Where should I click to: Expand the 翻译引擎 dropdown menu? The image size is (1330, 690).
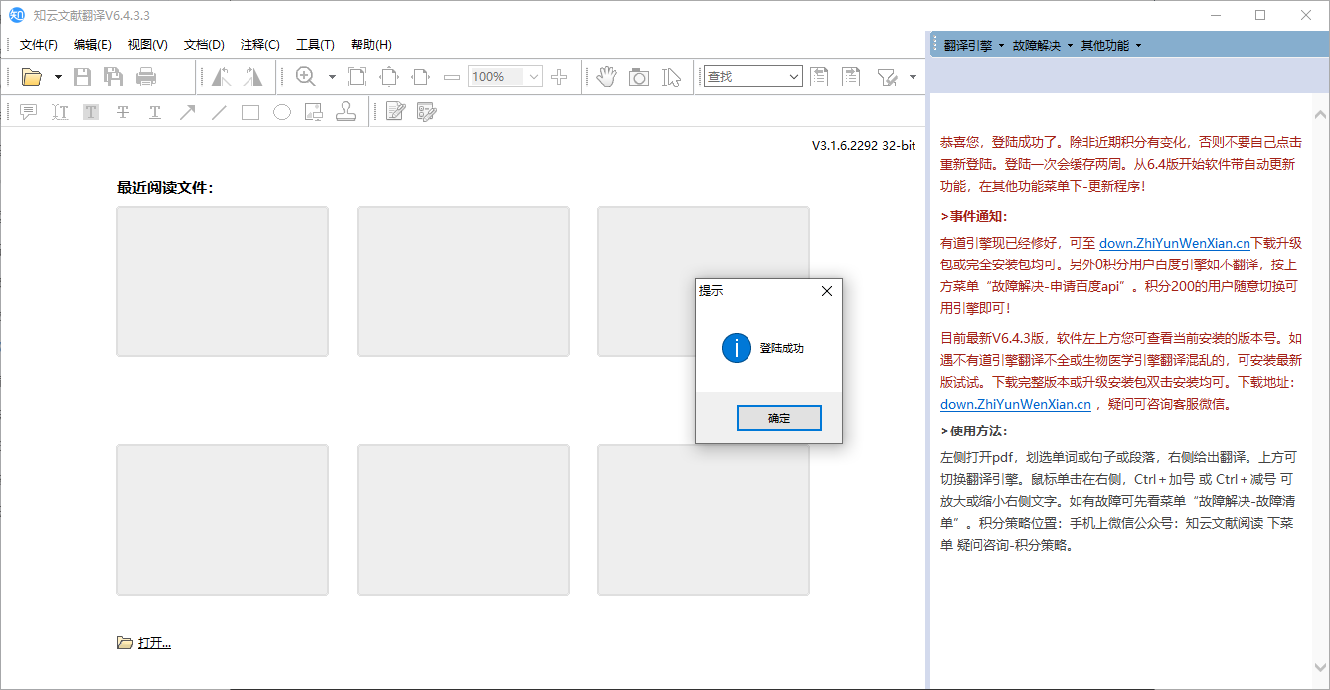(974, 45)
